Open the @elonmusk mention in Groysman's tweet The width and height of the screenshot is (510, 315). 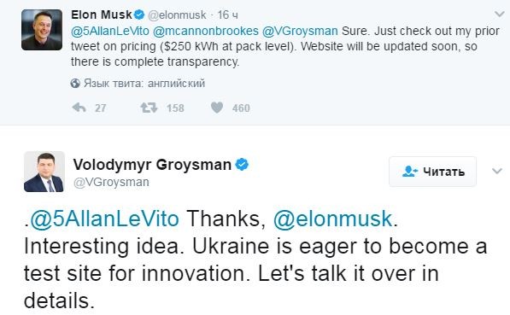(x=332, y=219)
